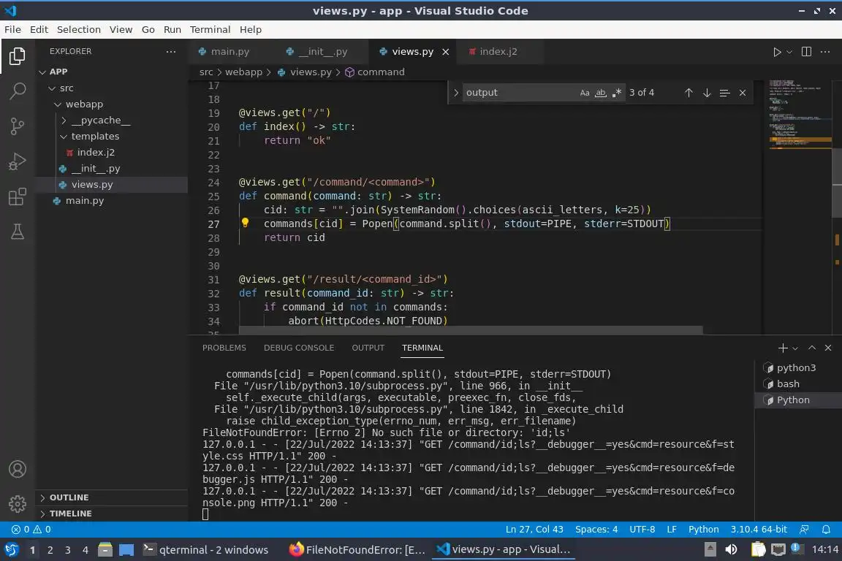Open the Accounts menu icon

click(18, 469)
